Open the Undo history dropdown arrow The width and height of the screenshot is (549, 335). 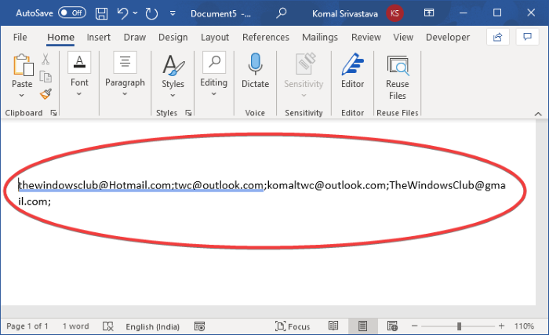click(x=135, y=13)
